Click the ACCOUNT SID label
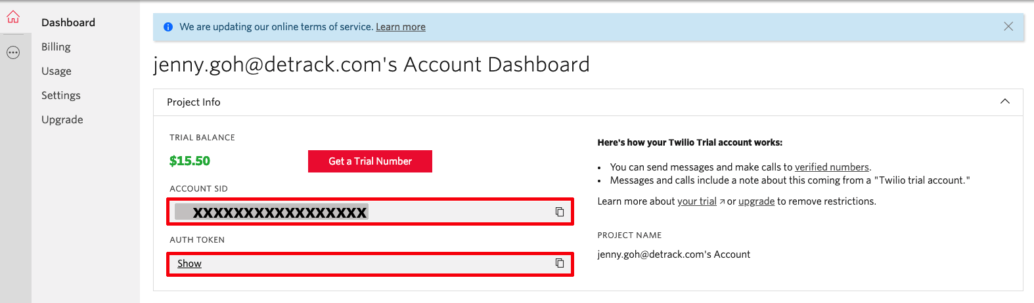The image size is (1034, 303). 198,189
